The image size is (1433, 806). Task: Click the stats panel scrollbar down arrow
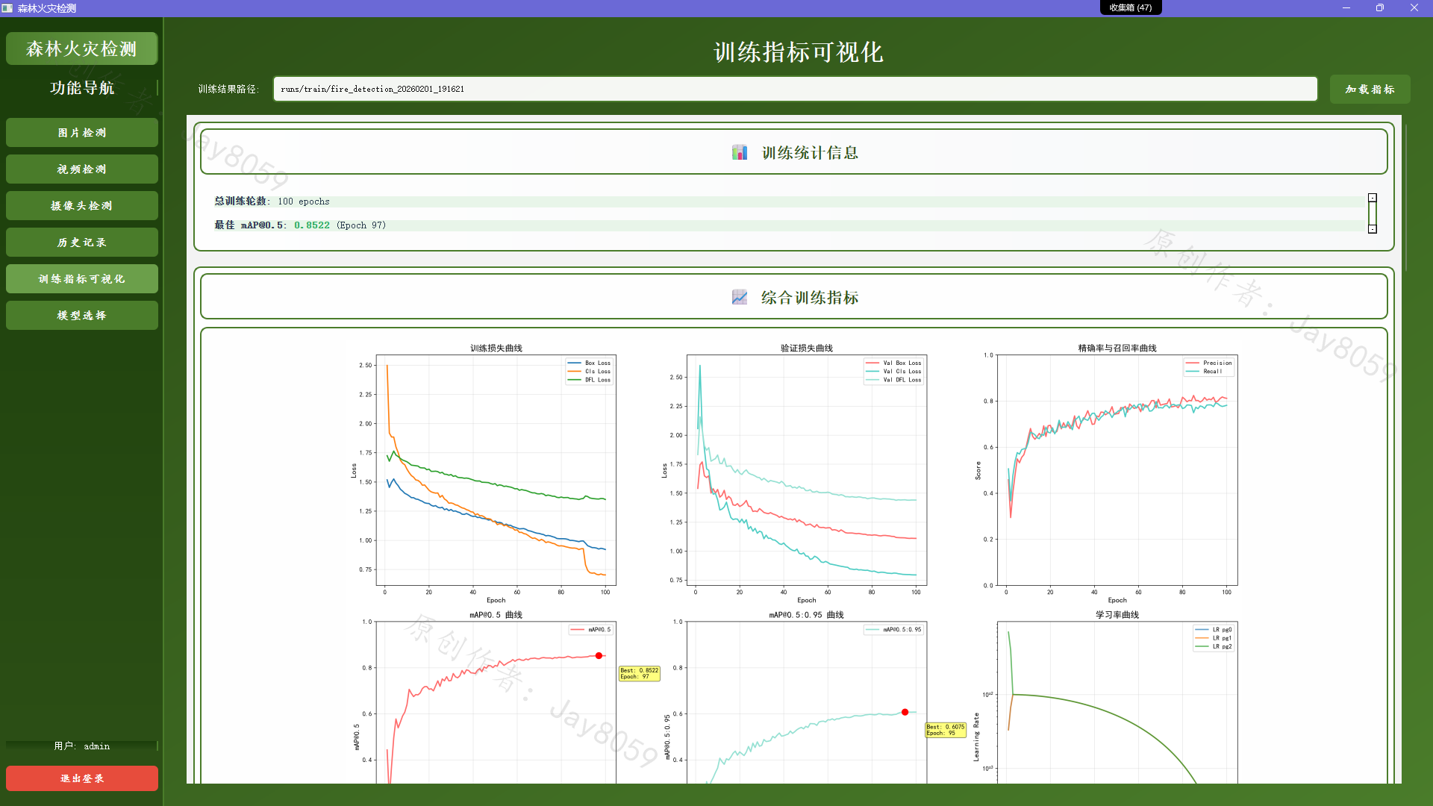[x=1372, y=229]
